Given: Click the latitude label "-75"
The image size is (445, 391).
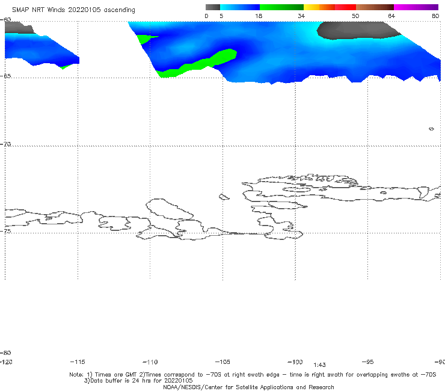Looking at the screenshot, I should pos(5,231).
